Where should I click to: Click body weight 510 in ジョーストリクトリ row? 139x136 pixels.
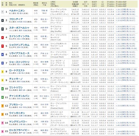tap(36, 62)
